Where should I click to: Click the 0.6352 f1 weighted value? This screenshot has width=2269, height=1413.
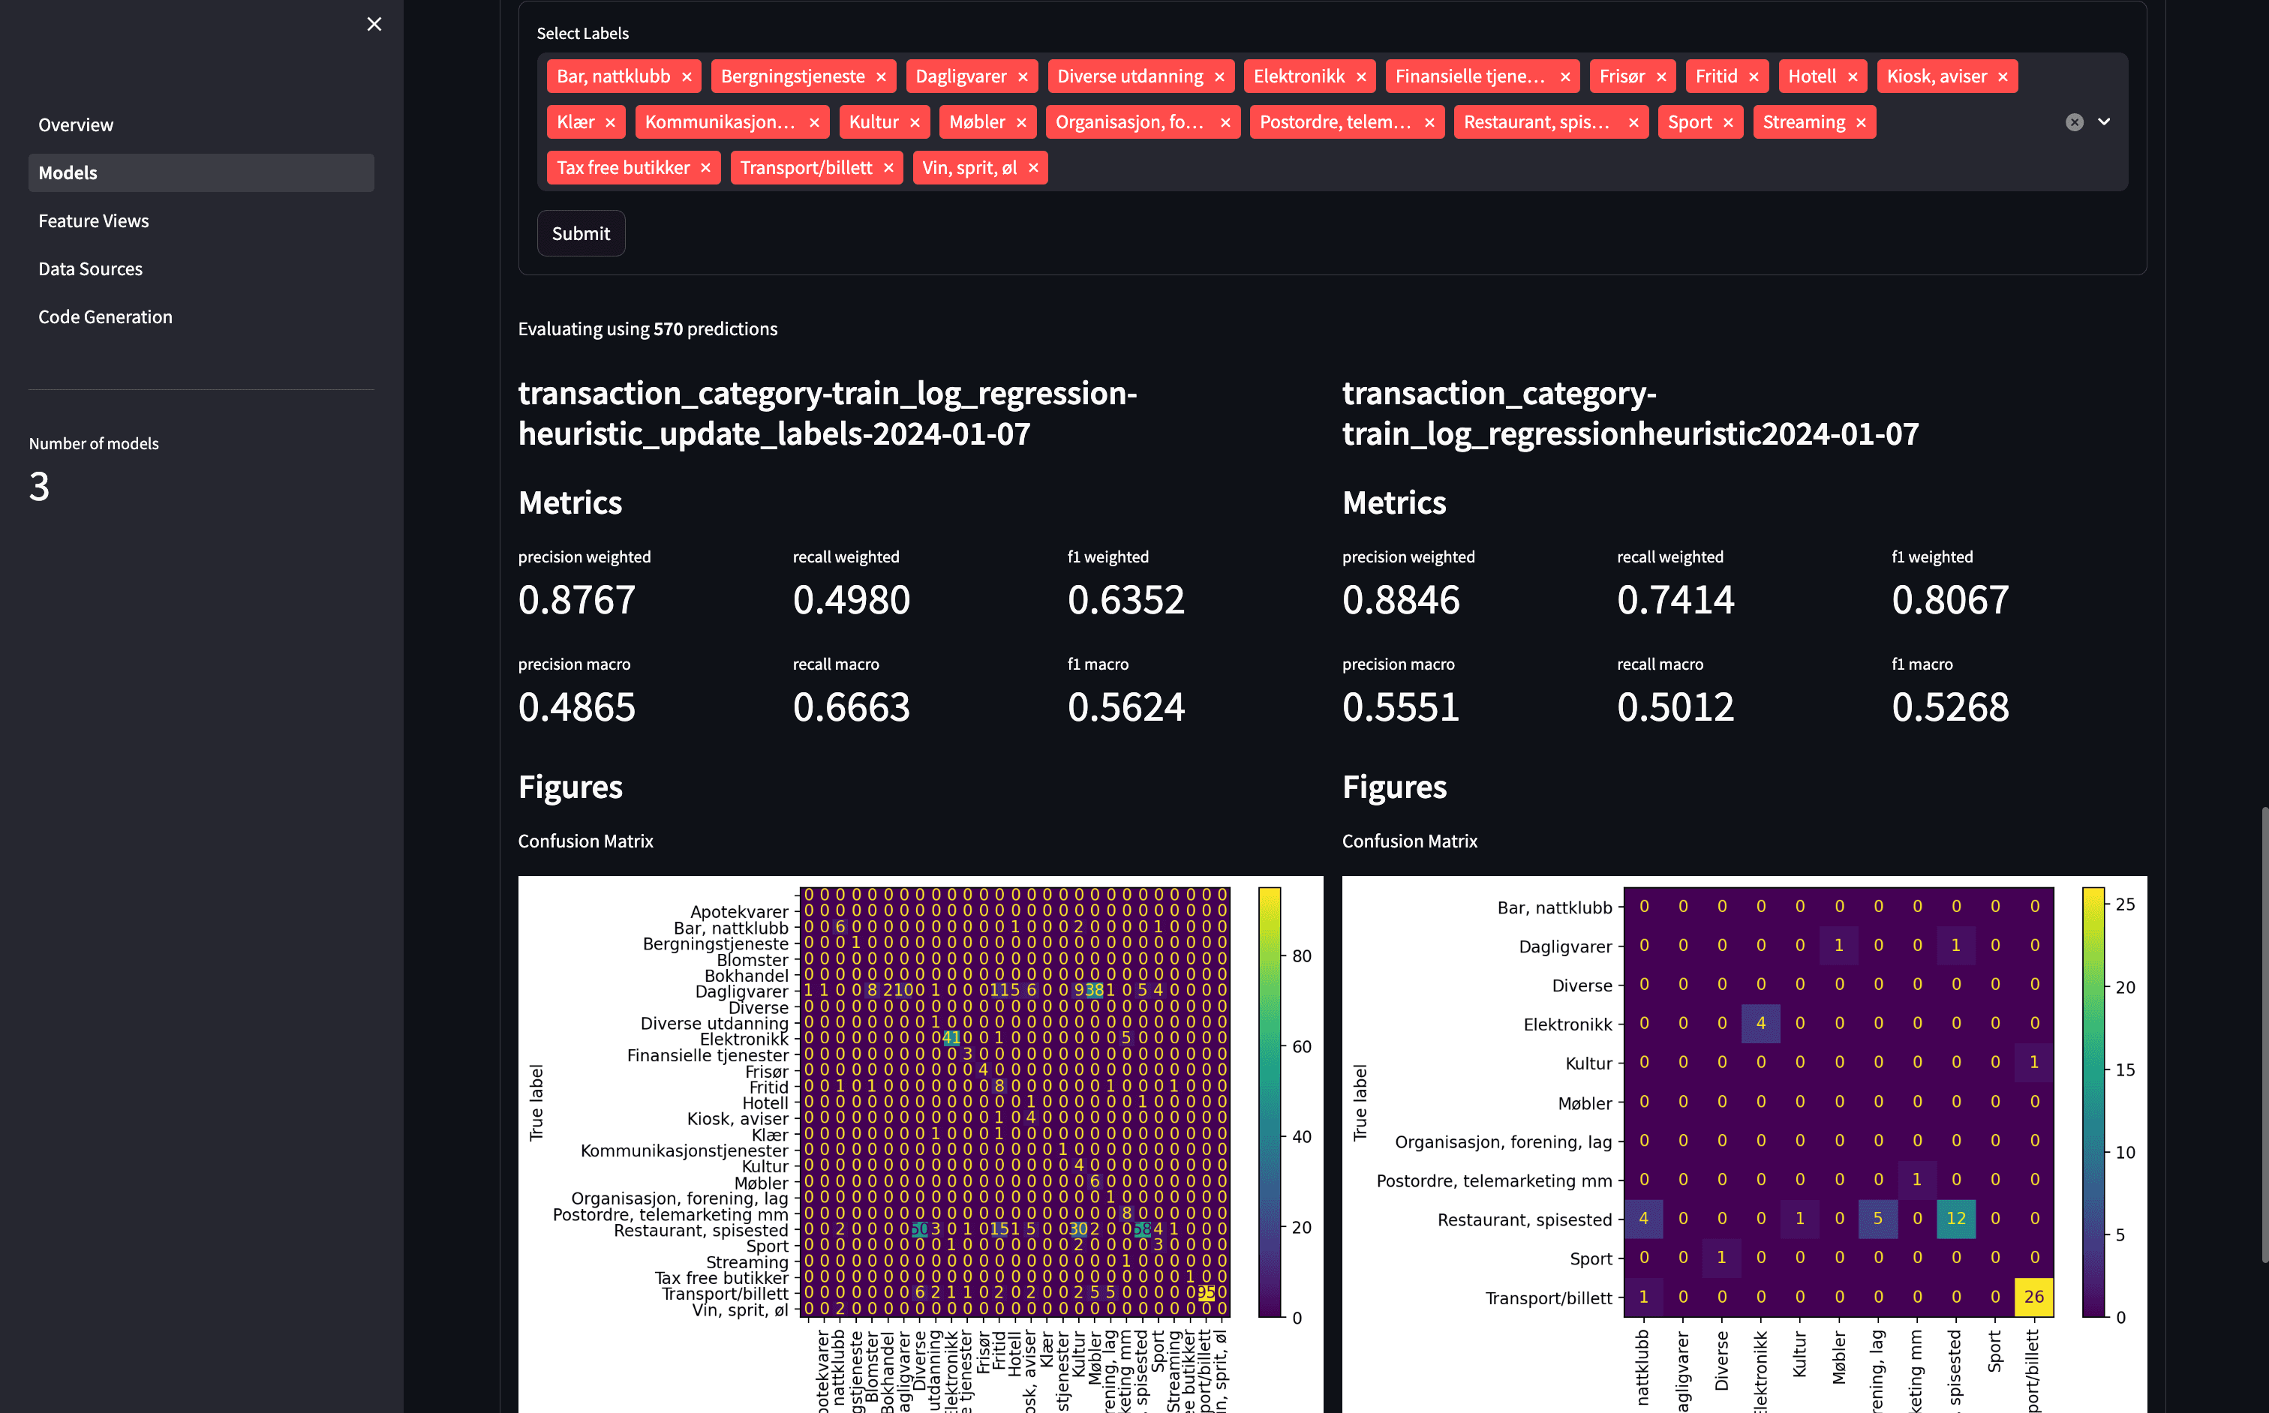point(1126,600)
